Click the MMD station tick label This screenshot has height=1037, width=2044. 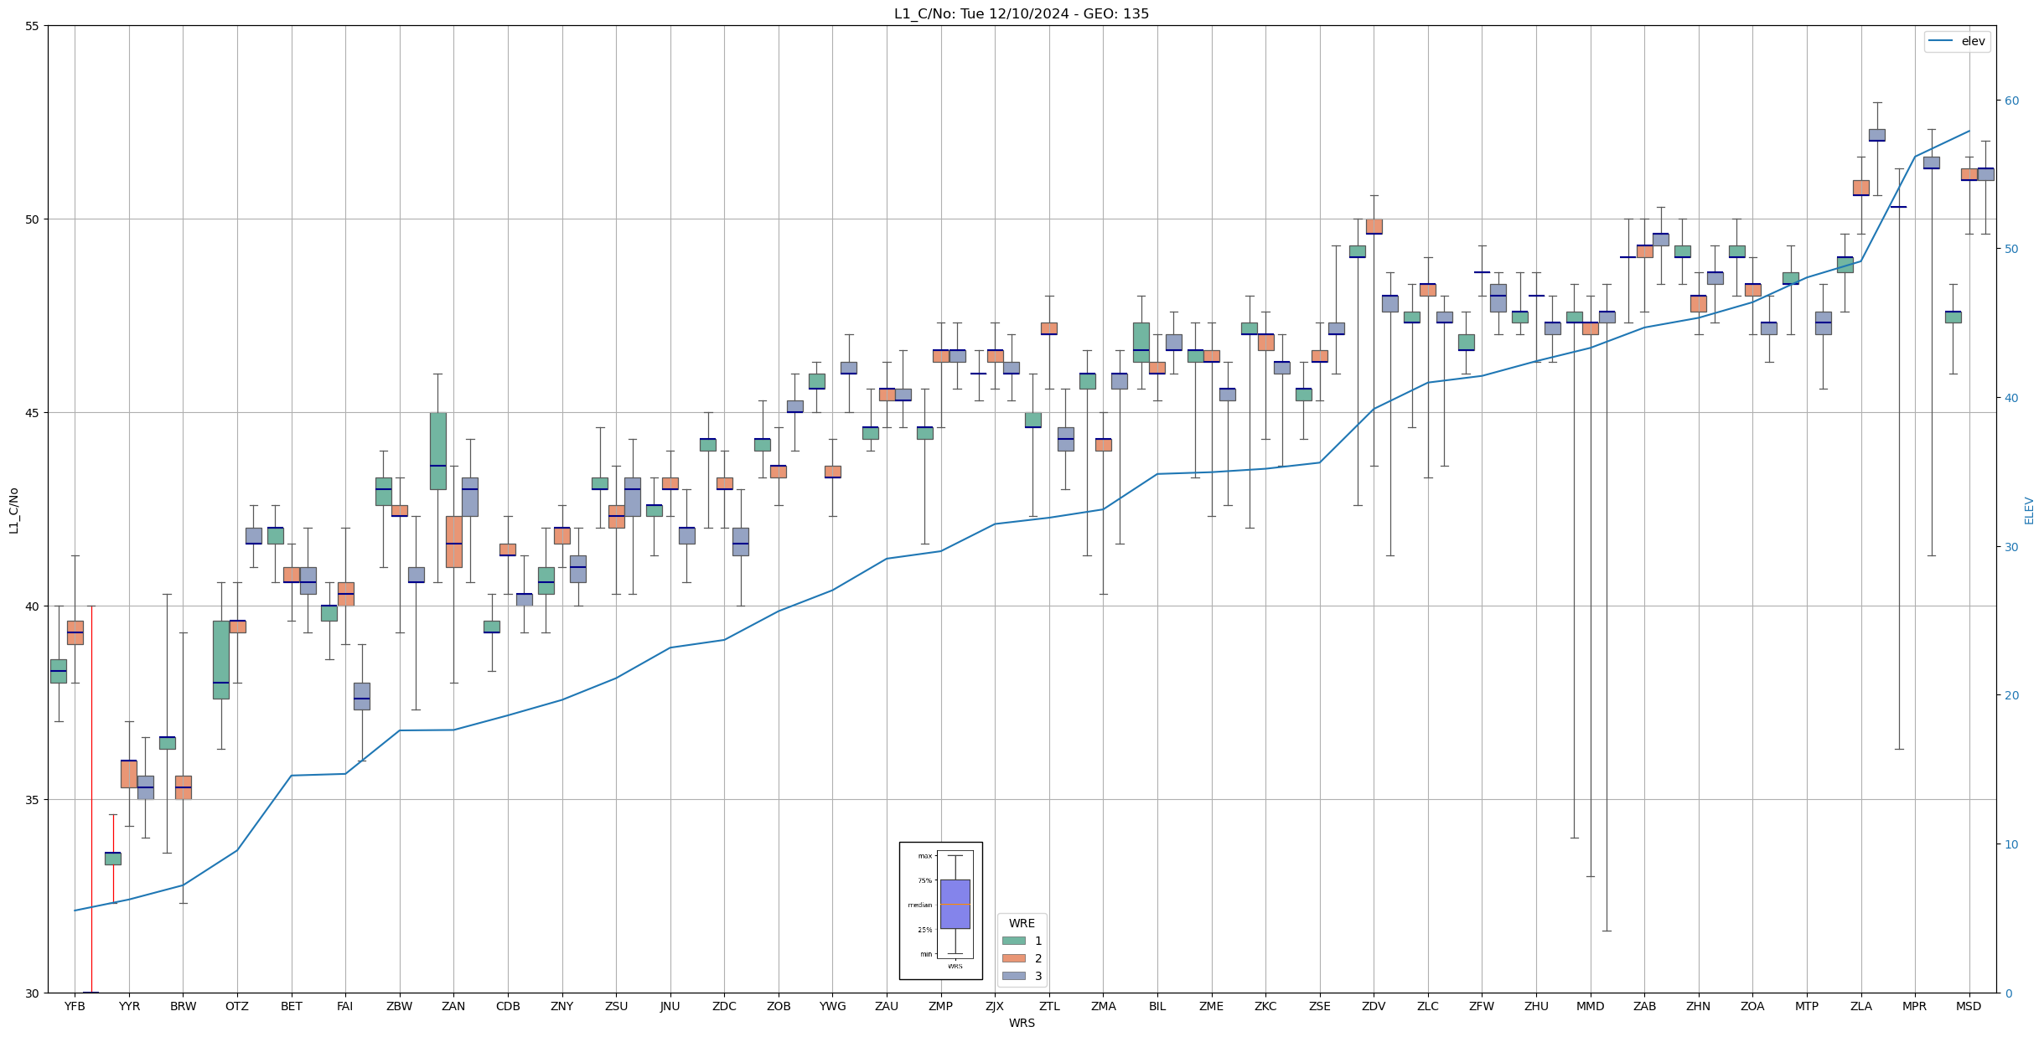(1590, 1007)
